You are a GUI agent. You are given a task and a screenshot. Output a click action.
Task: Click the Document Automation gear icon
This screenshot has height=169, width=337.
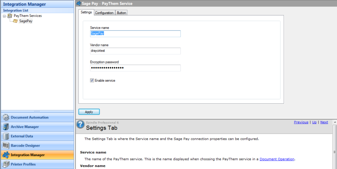(6, 117)
